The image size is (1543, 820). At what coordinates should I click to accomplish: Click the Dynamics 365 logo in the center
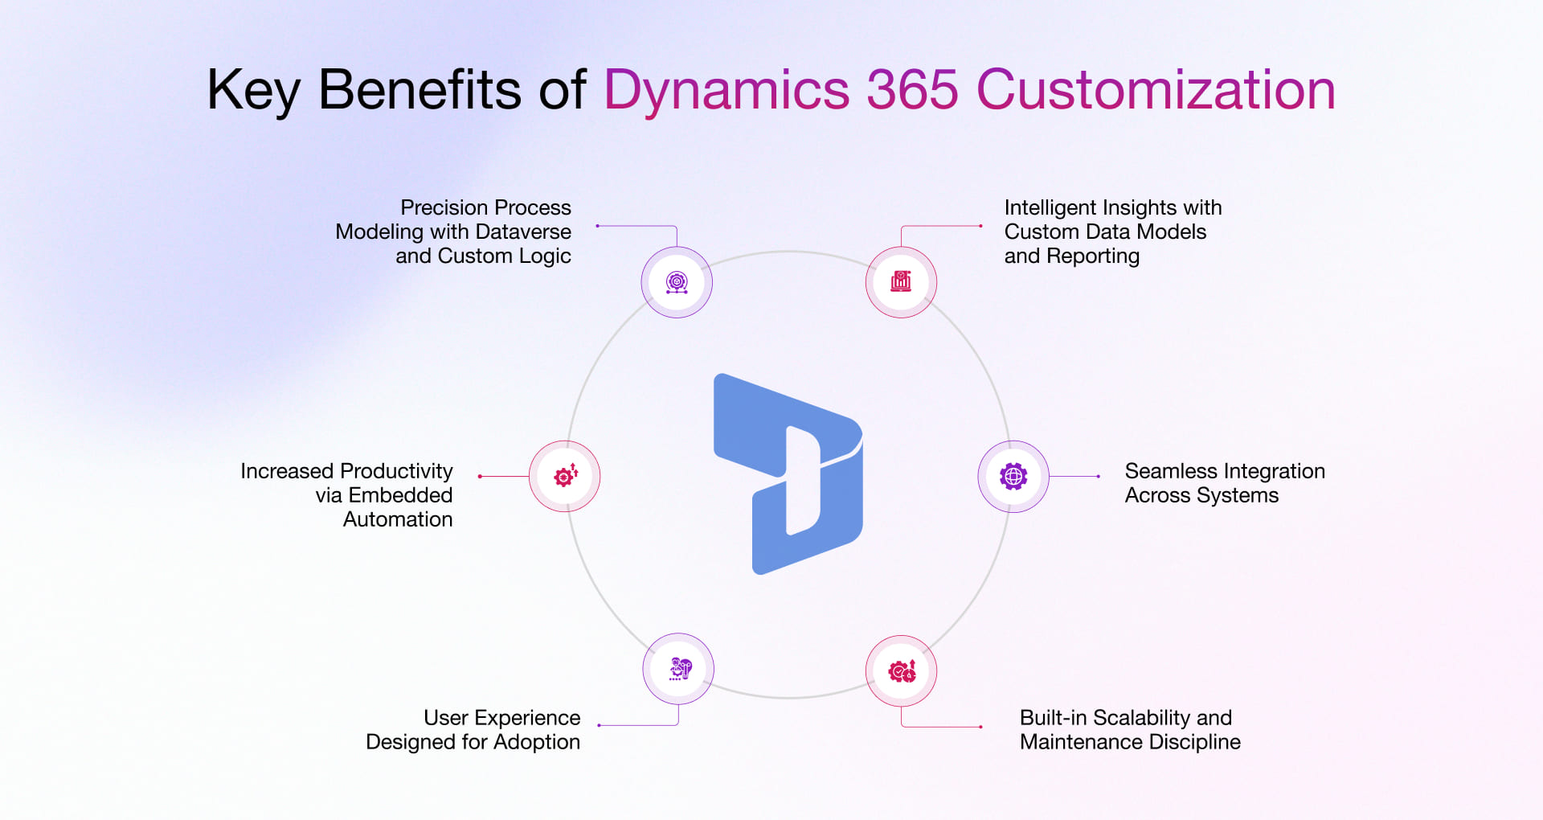click(x=788, y=474)
